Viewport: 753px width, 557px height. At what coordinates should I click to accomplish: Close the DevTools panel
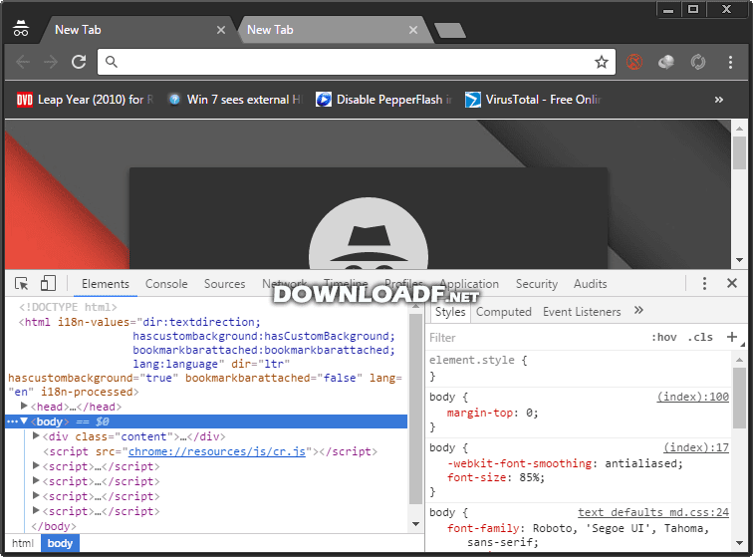point(731,283)
